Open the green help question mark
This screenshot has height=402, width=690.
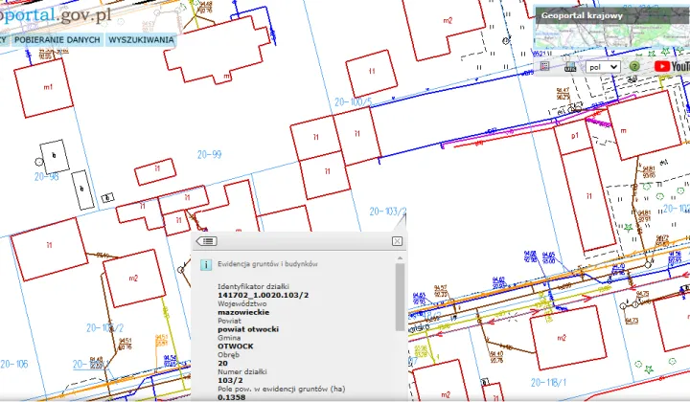tap(634, 67)
